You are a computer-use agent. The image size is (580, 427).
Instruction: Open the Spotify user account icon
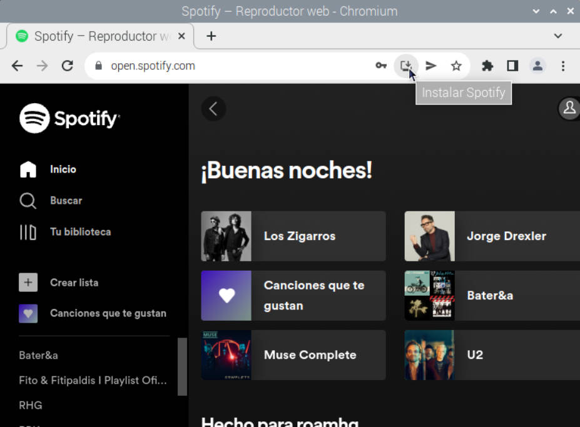point(569,108)
